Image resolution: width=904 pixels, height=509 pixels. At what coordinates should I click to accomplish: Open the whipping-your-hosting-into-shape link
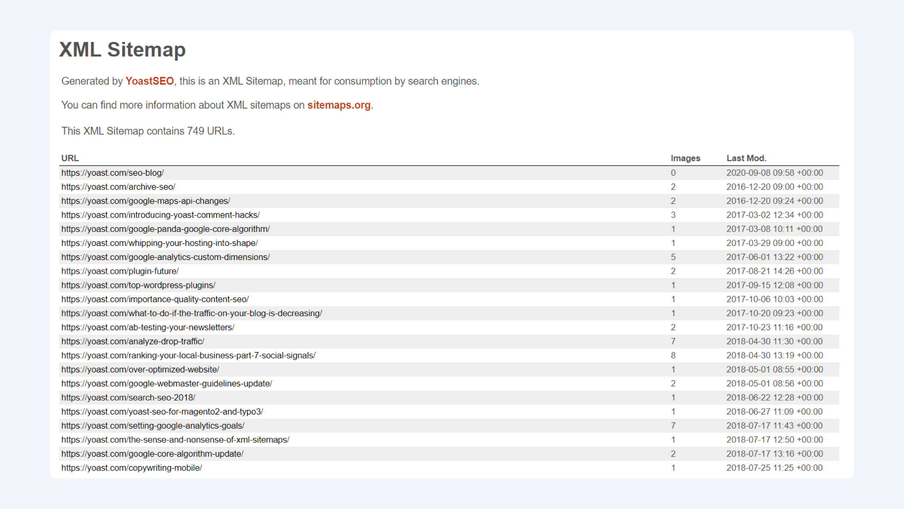point(159,243)
